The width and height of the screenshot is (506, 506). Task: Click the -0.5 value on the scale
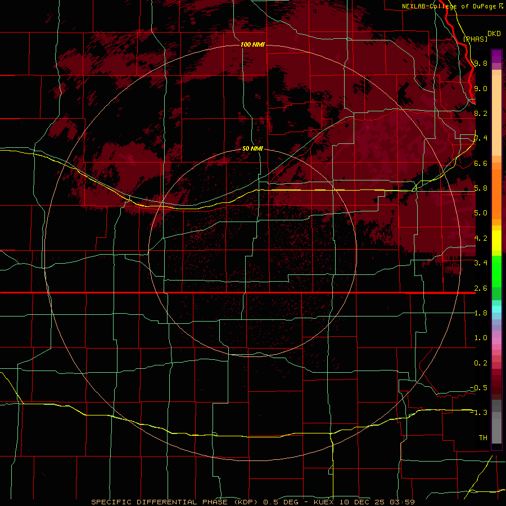coord(478,388)
